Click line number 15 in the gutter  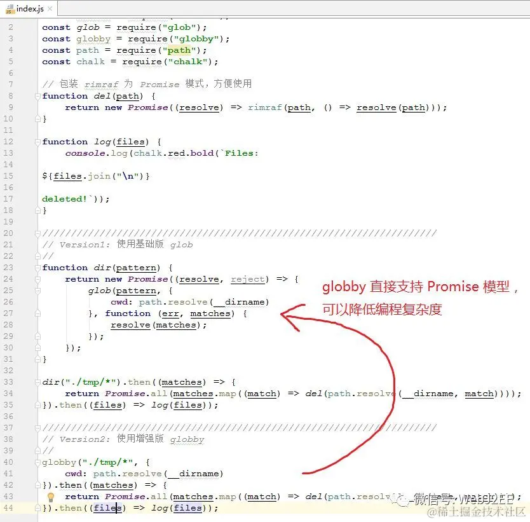point(8,176)
